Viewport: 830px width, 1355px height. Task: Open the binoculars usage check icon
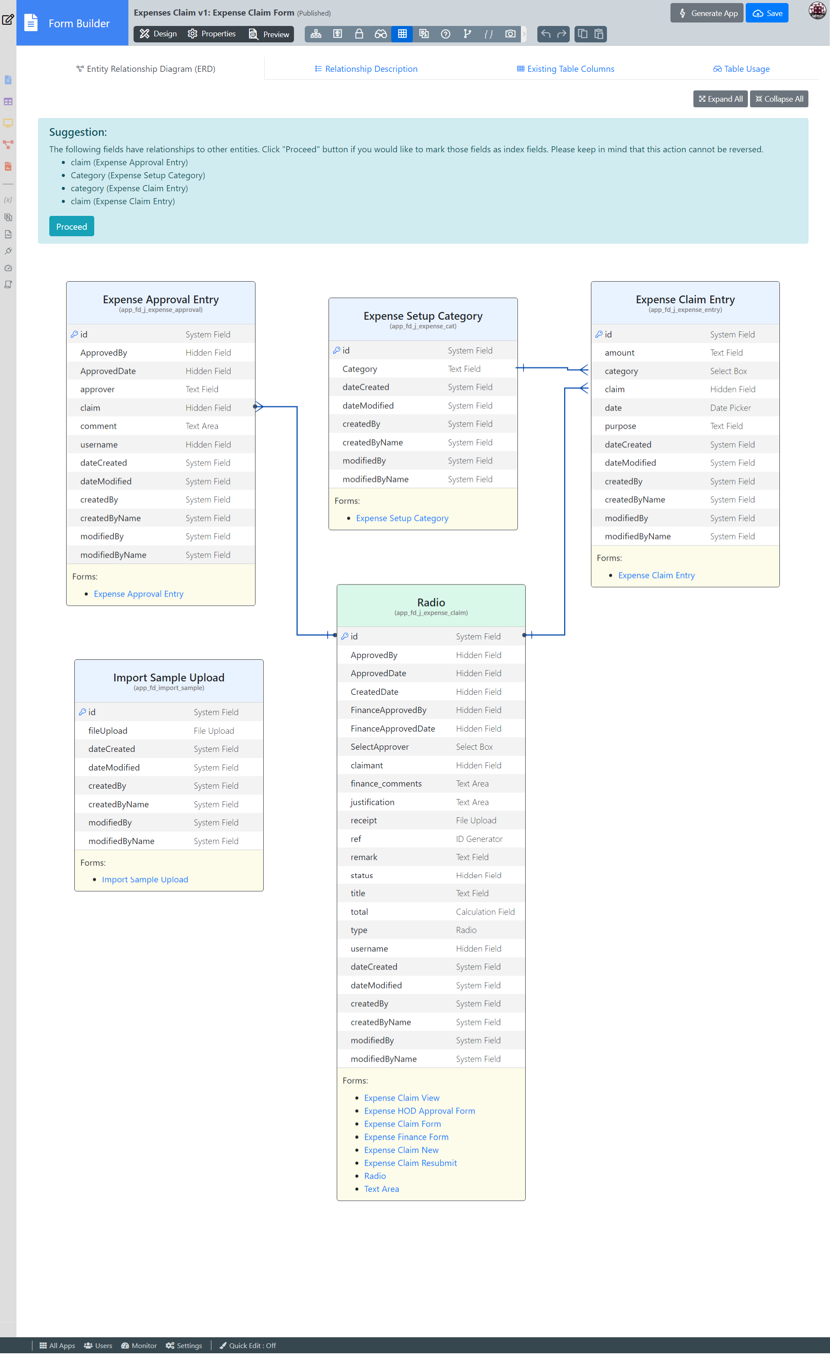tap(380, 34)
